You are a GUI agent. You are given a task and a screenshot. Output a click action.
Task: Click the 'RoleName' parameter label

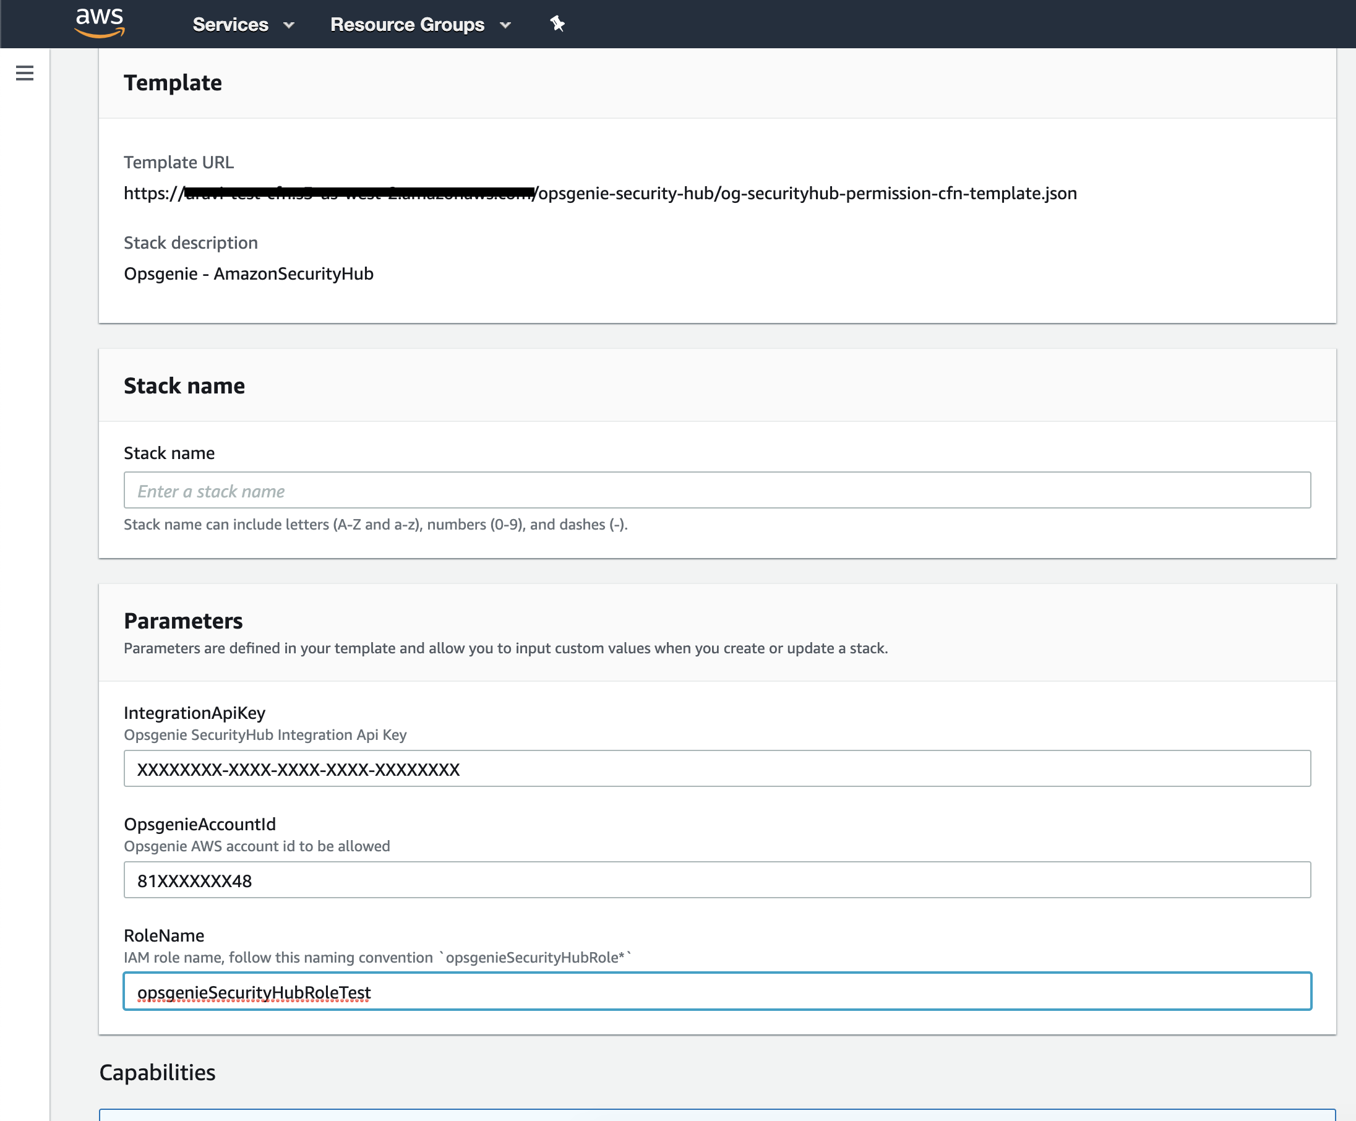[164, 935]
